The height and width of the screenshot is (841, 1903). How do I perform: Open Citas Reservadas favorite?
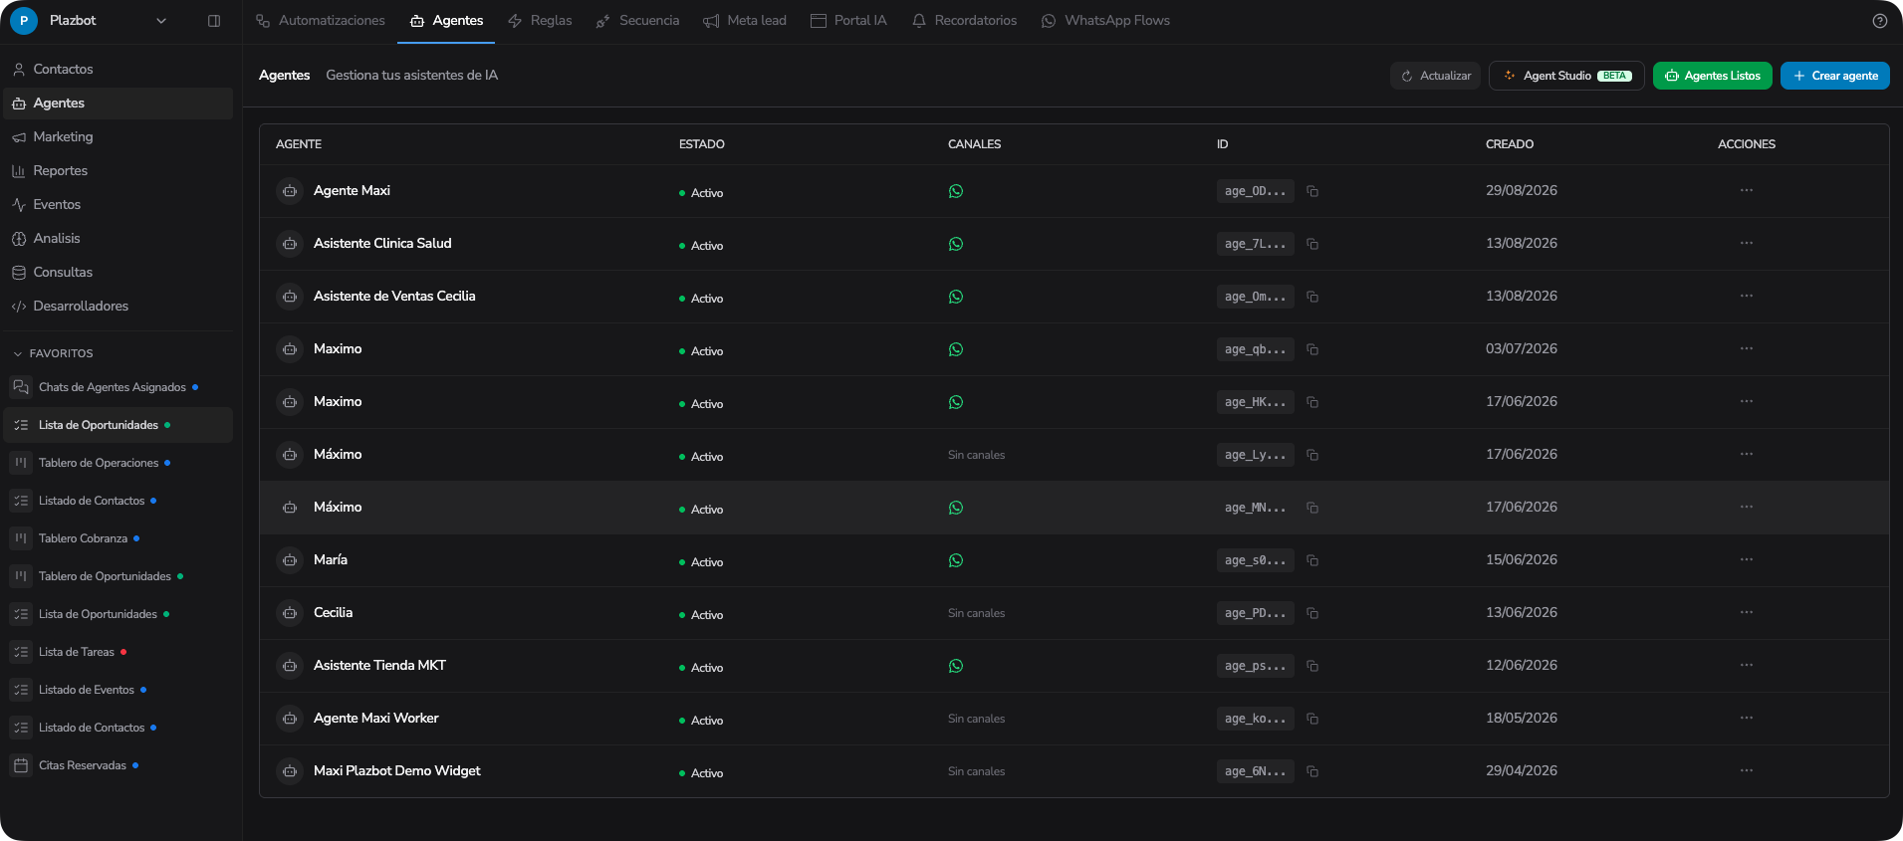pyautogui.click(x=119, y=765)
